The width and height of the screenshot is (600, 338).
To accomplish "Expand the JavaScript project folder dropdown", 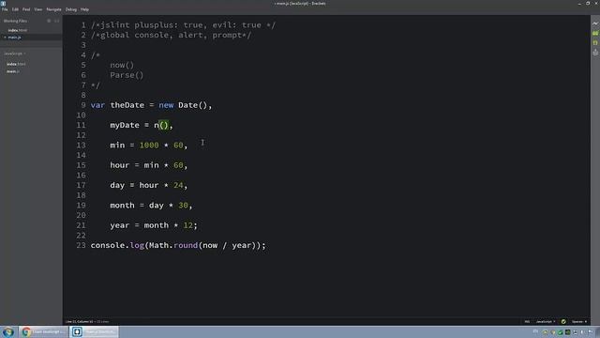I will (15, 54).
